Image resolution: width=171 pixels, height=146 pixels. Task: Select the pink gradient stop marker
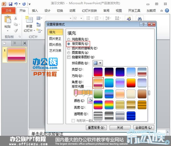click(76, 93)
